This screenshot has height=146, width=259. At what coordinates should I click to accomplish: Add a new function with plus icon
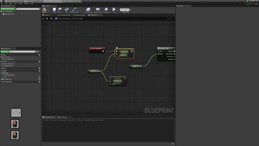(39, 62)
